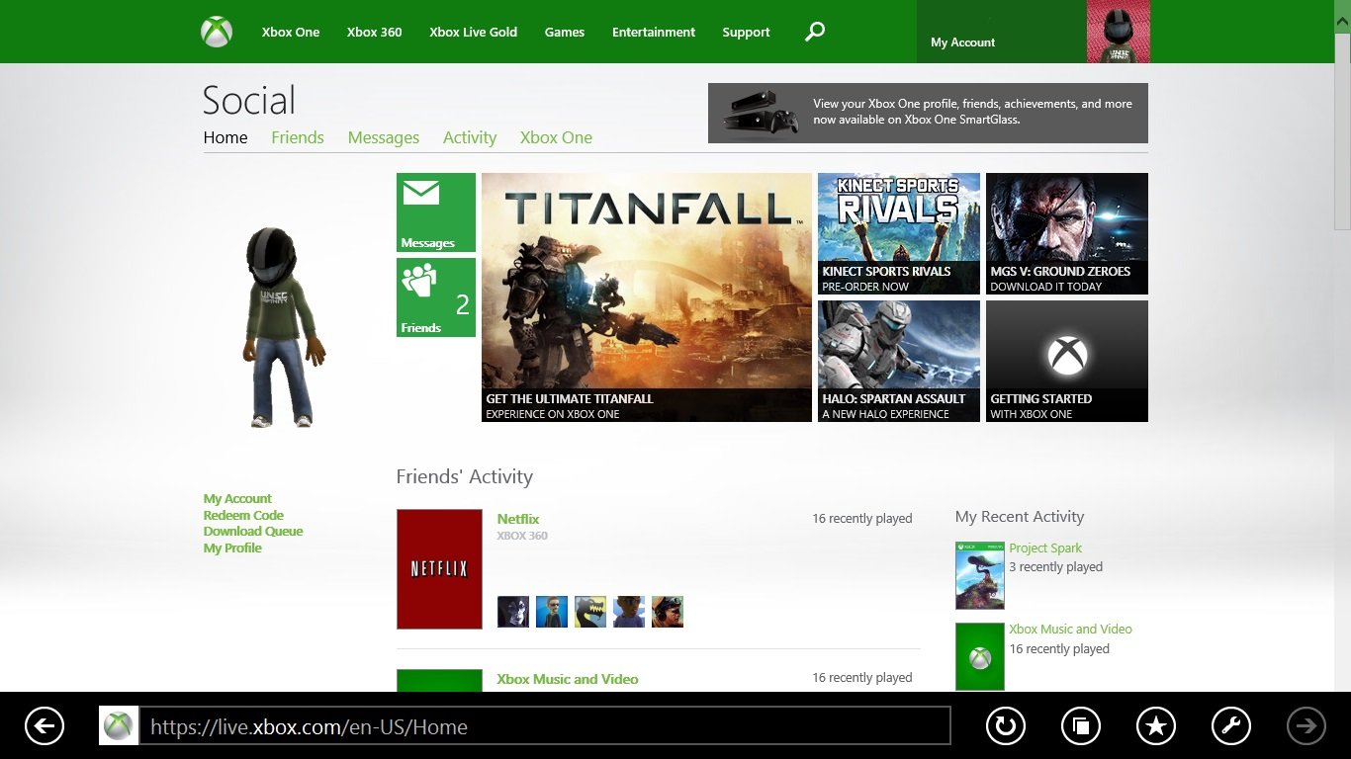Click the Netflix app cover image
Image resolution: width=1351 pixels, height=759 pixels.
(439, 569)
